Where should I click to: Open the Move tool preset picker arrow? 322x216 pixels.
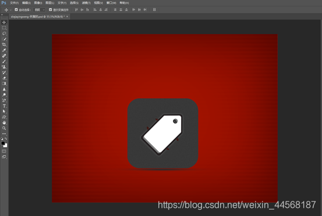(10, 10)
